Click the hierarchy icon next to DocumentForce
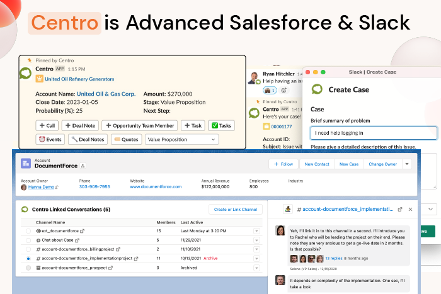Viewport: 441px width, 294px height. coord(83,166)
